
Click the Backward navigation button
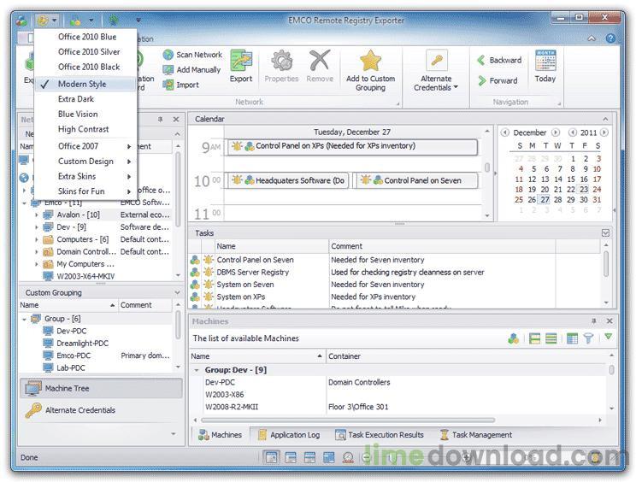tap(498, 61)
